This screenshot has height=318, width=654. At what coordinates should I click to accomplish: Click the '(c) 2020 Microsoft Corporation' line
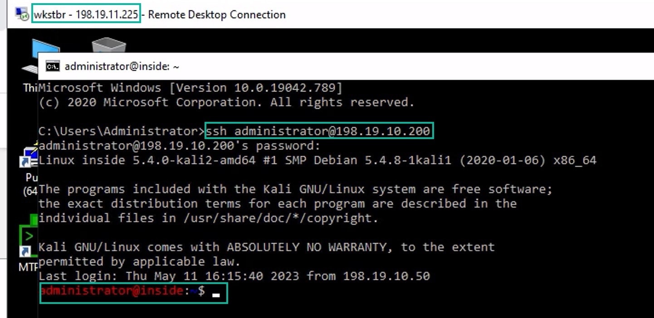[227, 102]
